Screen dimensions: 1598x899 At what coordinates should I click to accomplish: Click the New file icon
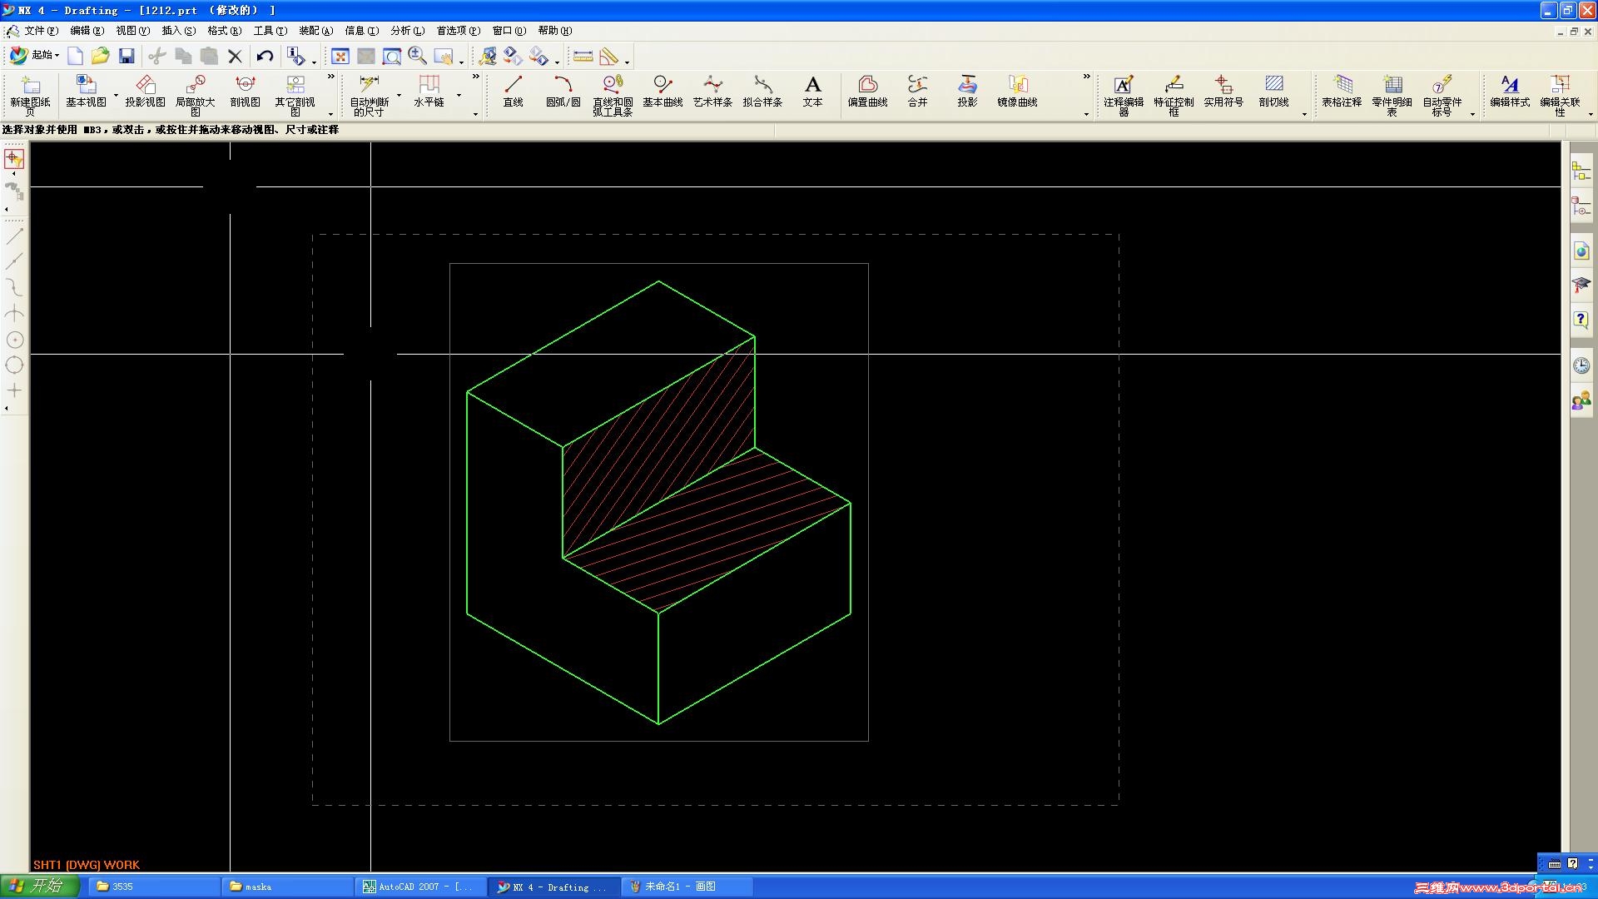[75, 56]
